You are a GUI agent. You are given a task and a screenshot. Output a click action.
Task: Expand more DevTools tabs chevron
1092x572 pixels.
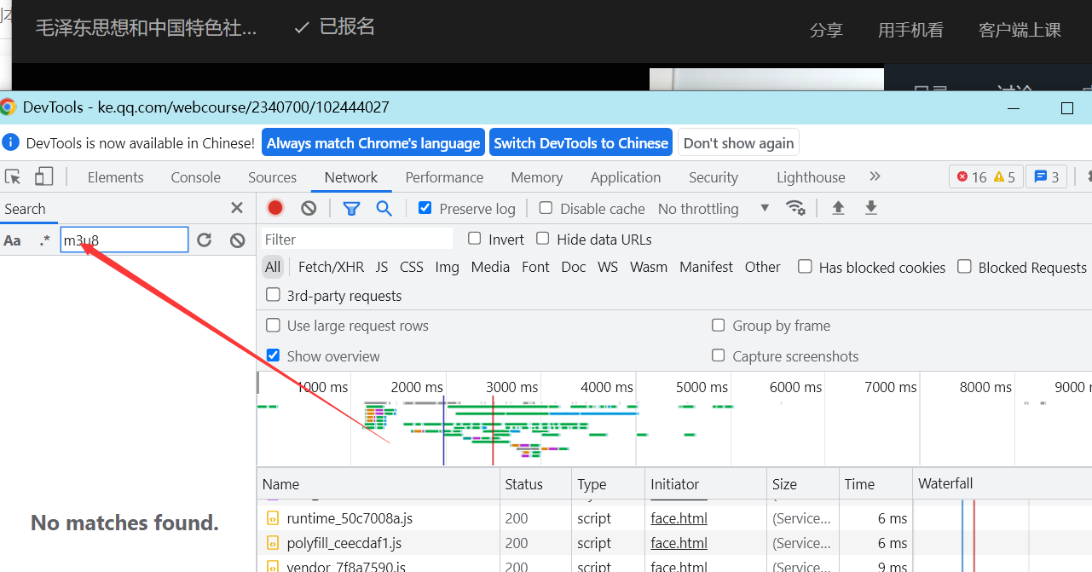(875, 176)
